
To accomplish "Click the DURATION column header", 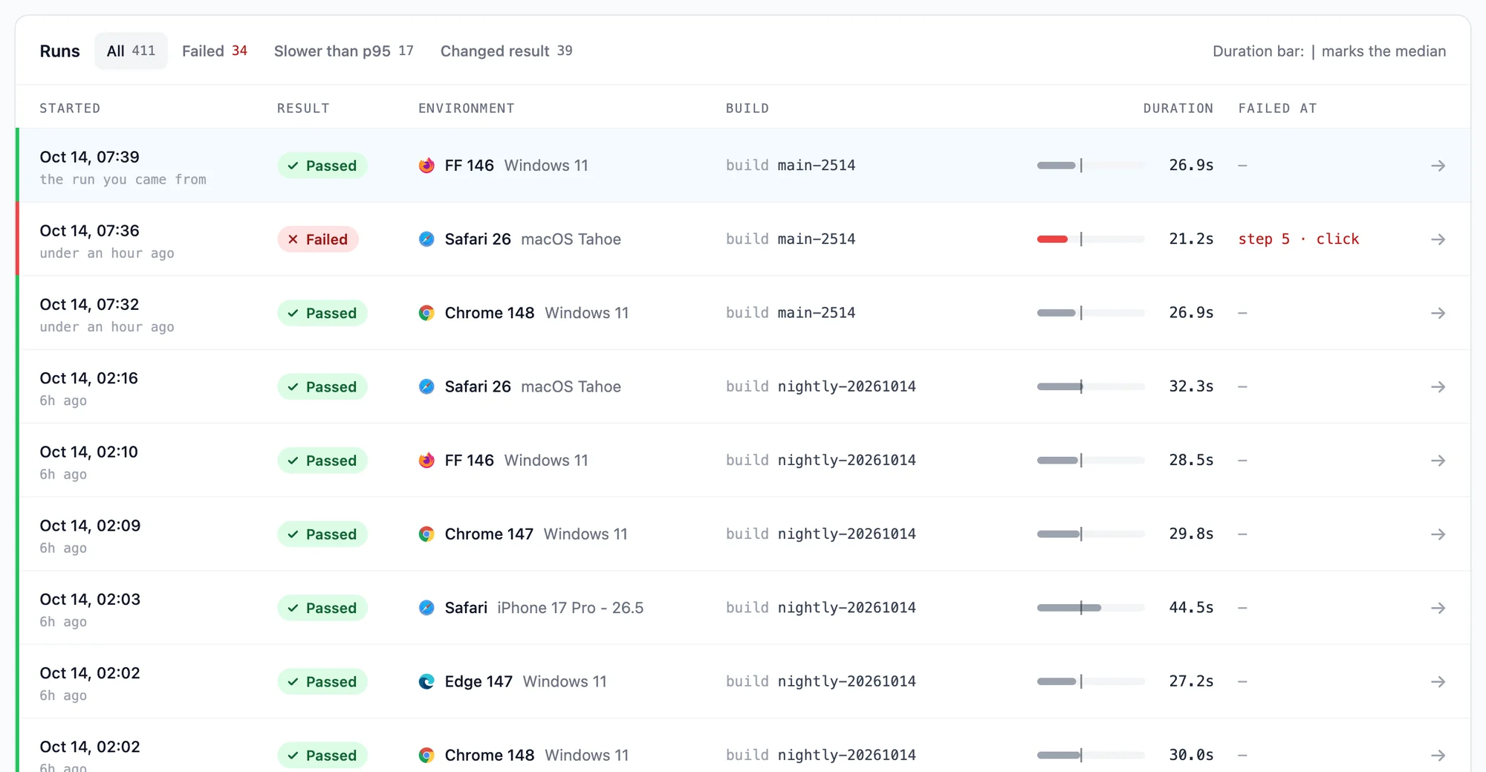I will pos(1178,108).
